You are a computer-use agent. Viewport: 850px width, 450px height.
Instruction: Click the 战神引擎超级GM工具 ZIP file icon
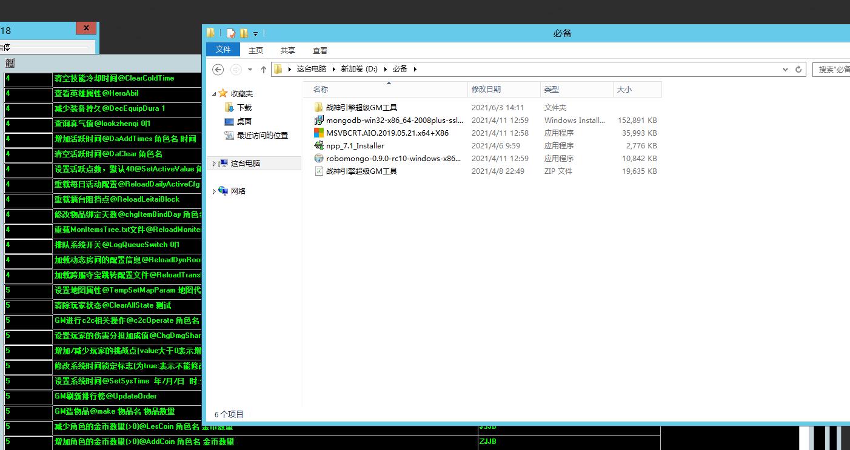[319, 171]
